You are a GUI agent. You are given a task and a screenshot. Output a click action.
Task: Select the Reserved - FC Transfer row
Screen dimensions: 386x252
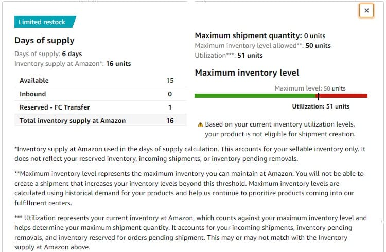click(x=100, y=107)
